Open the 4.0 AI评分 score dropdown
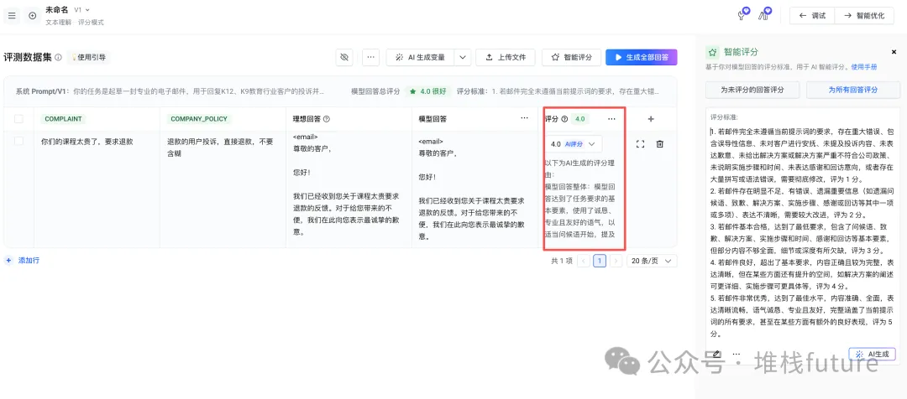 tap(575, 144)
